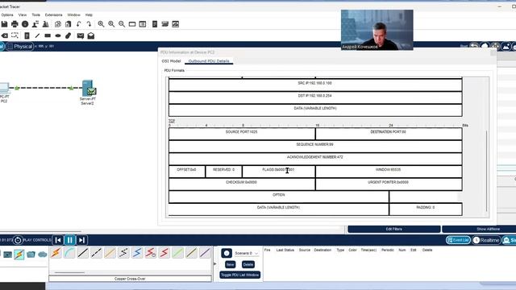Screen dimensions: 516x290
Task: Click the Undo arrow icon
Action: tap(79, 24)
